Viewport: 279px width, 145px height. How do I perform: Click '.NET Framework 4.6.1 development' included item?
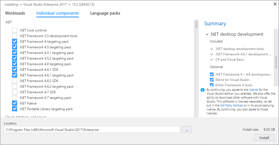coord(243,54)
